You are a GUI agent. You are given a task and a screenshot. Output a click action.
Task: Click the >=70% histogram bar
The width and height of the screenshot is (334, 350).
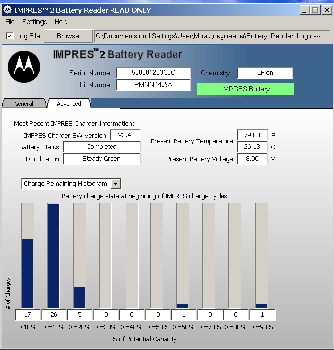(209, 255)
